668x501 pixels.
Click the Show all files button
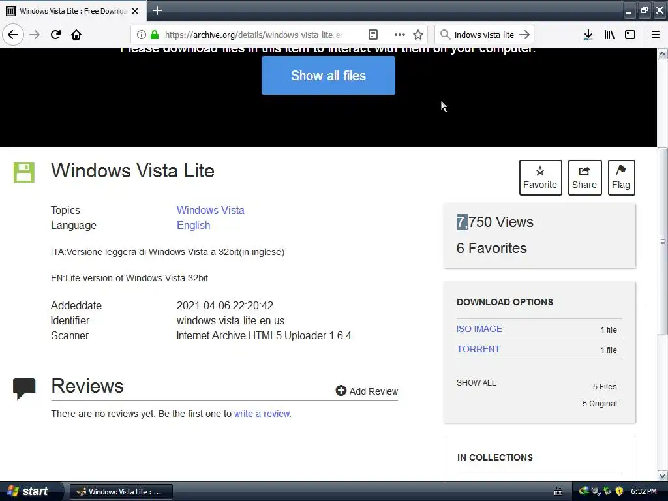tap(328, 76)
